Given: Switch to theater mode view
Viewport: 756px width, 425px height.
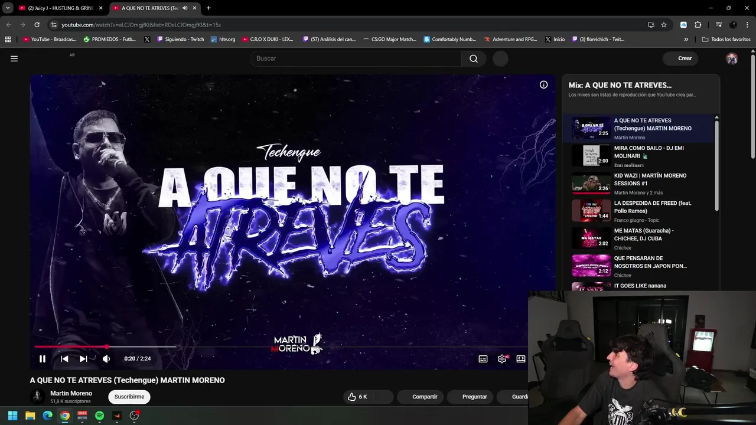Looking at the screenshot, I should (521, 359).
